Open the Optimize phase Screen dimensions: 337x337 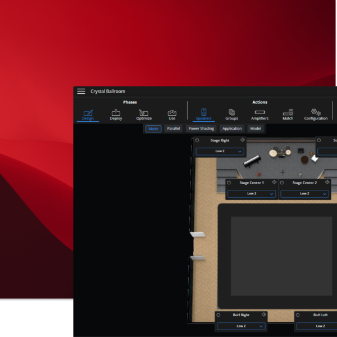[x=144, y=115]
